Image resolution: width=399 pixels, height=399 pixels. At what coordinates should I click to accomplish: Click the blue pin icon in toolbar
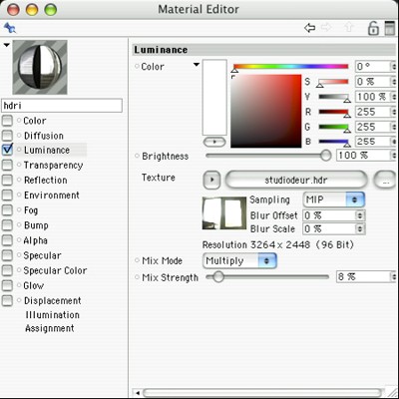(10, 27)
